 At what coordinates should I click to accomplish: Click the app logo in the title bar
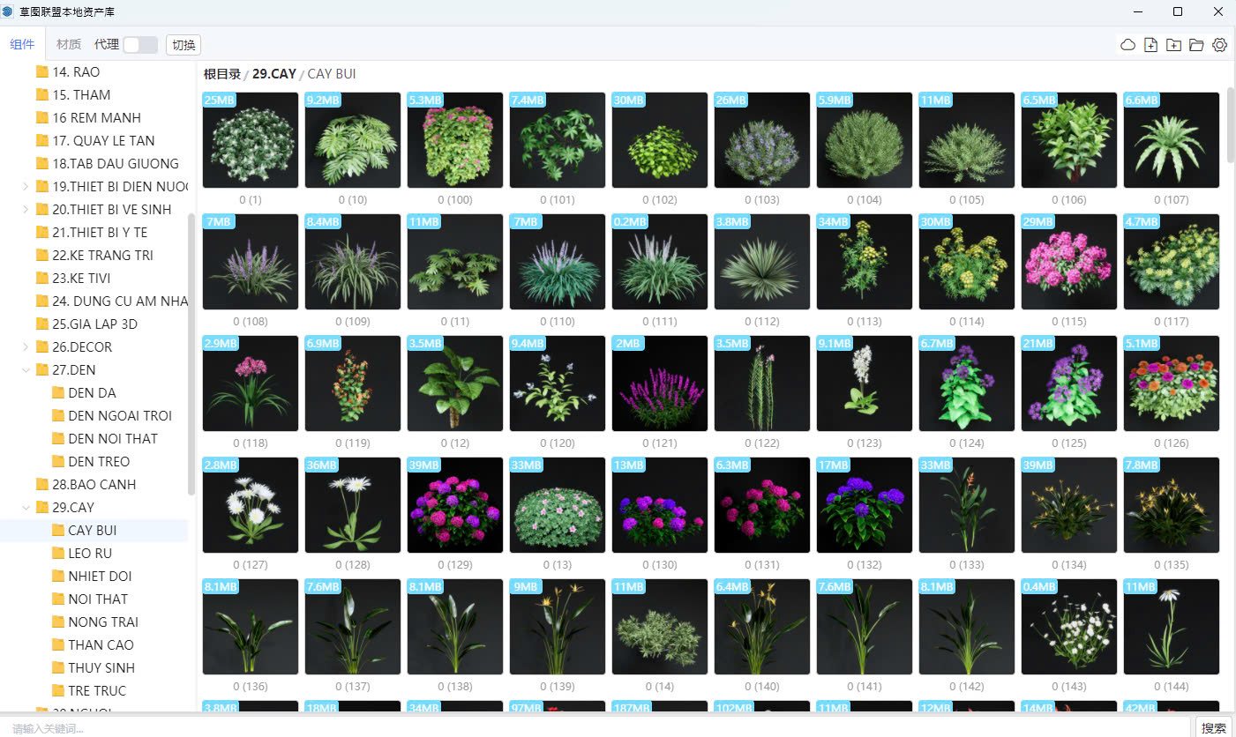(x=8, y=12)
